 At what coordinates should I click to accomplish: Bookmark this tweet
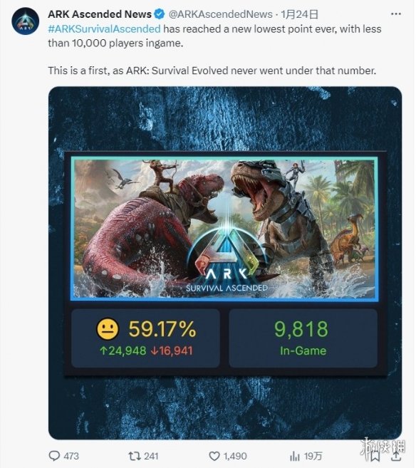point(375,456)
